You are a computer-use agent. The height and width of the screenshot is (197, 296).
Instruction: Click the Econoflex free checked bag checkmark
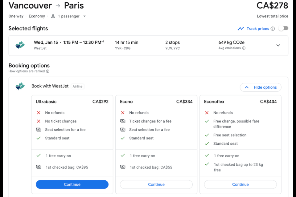pos(207,164)
